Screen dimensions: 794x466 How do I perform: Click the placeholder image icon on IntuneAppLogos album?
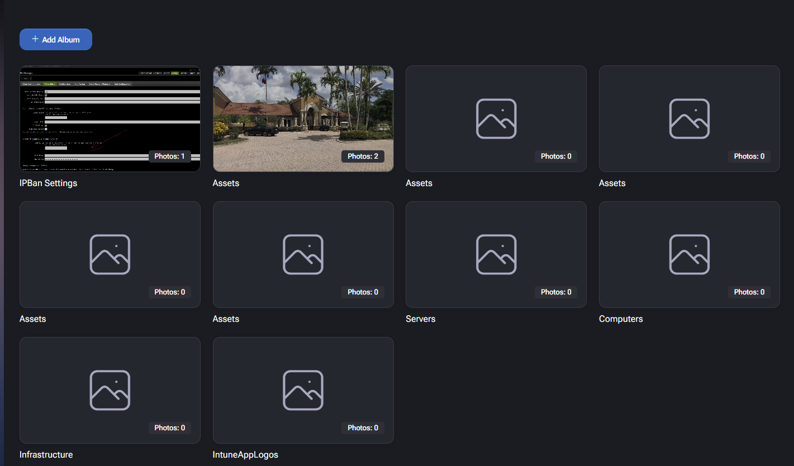pyautogui.click(x=303, y=390)
